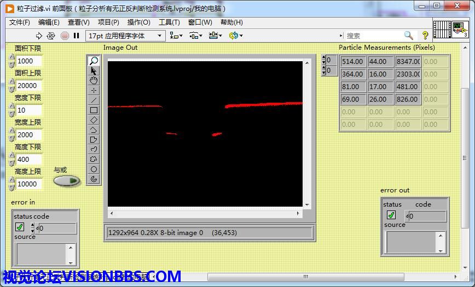Expand the Align Objects dropdown

coord(176,36)
